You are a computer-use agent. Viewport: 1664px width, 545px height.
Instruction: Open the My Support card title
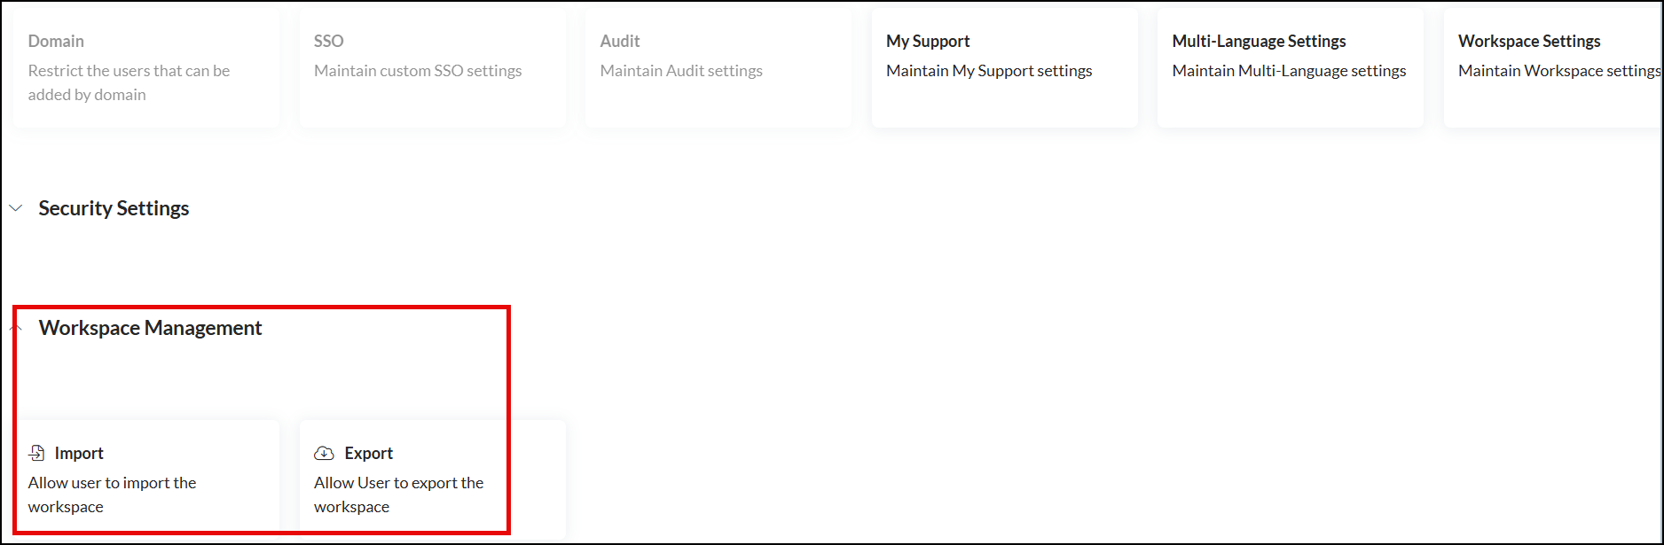(x=928, y=42)
